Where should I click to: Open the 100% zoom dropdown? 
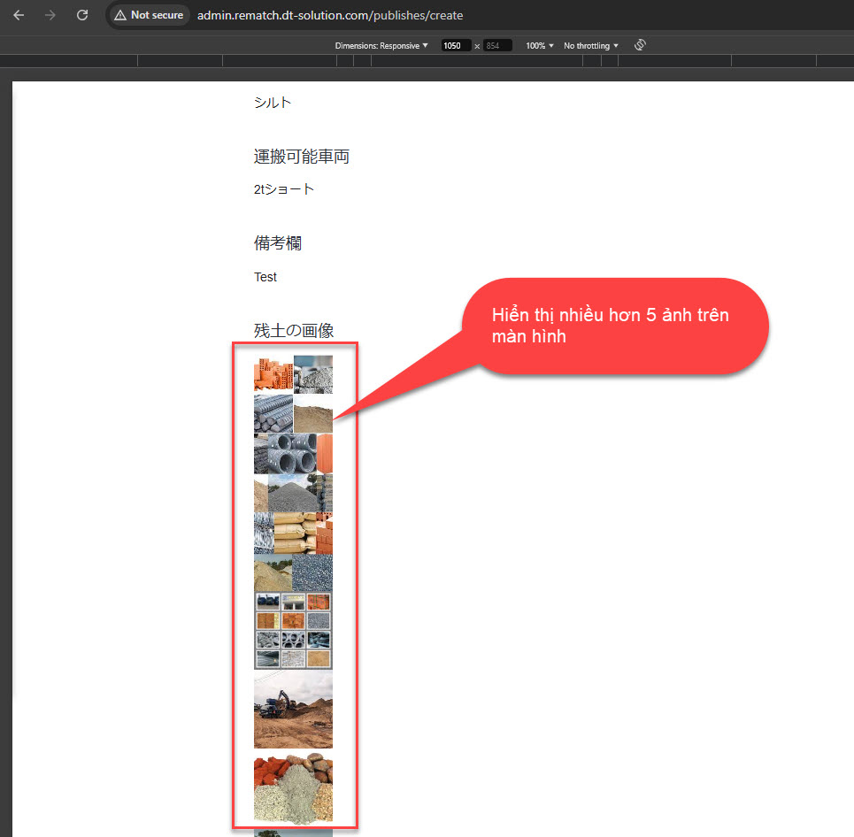tap(540, 45)
